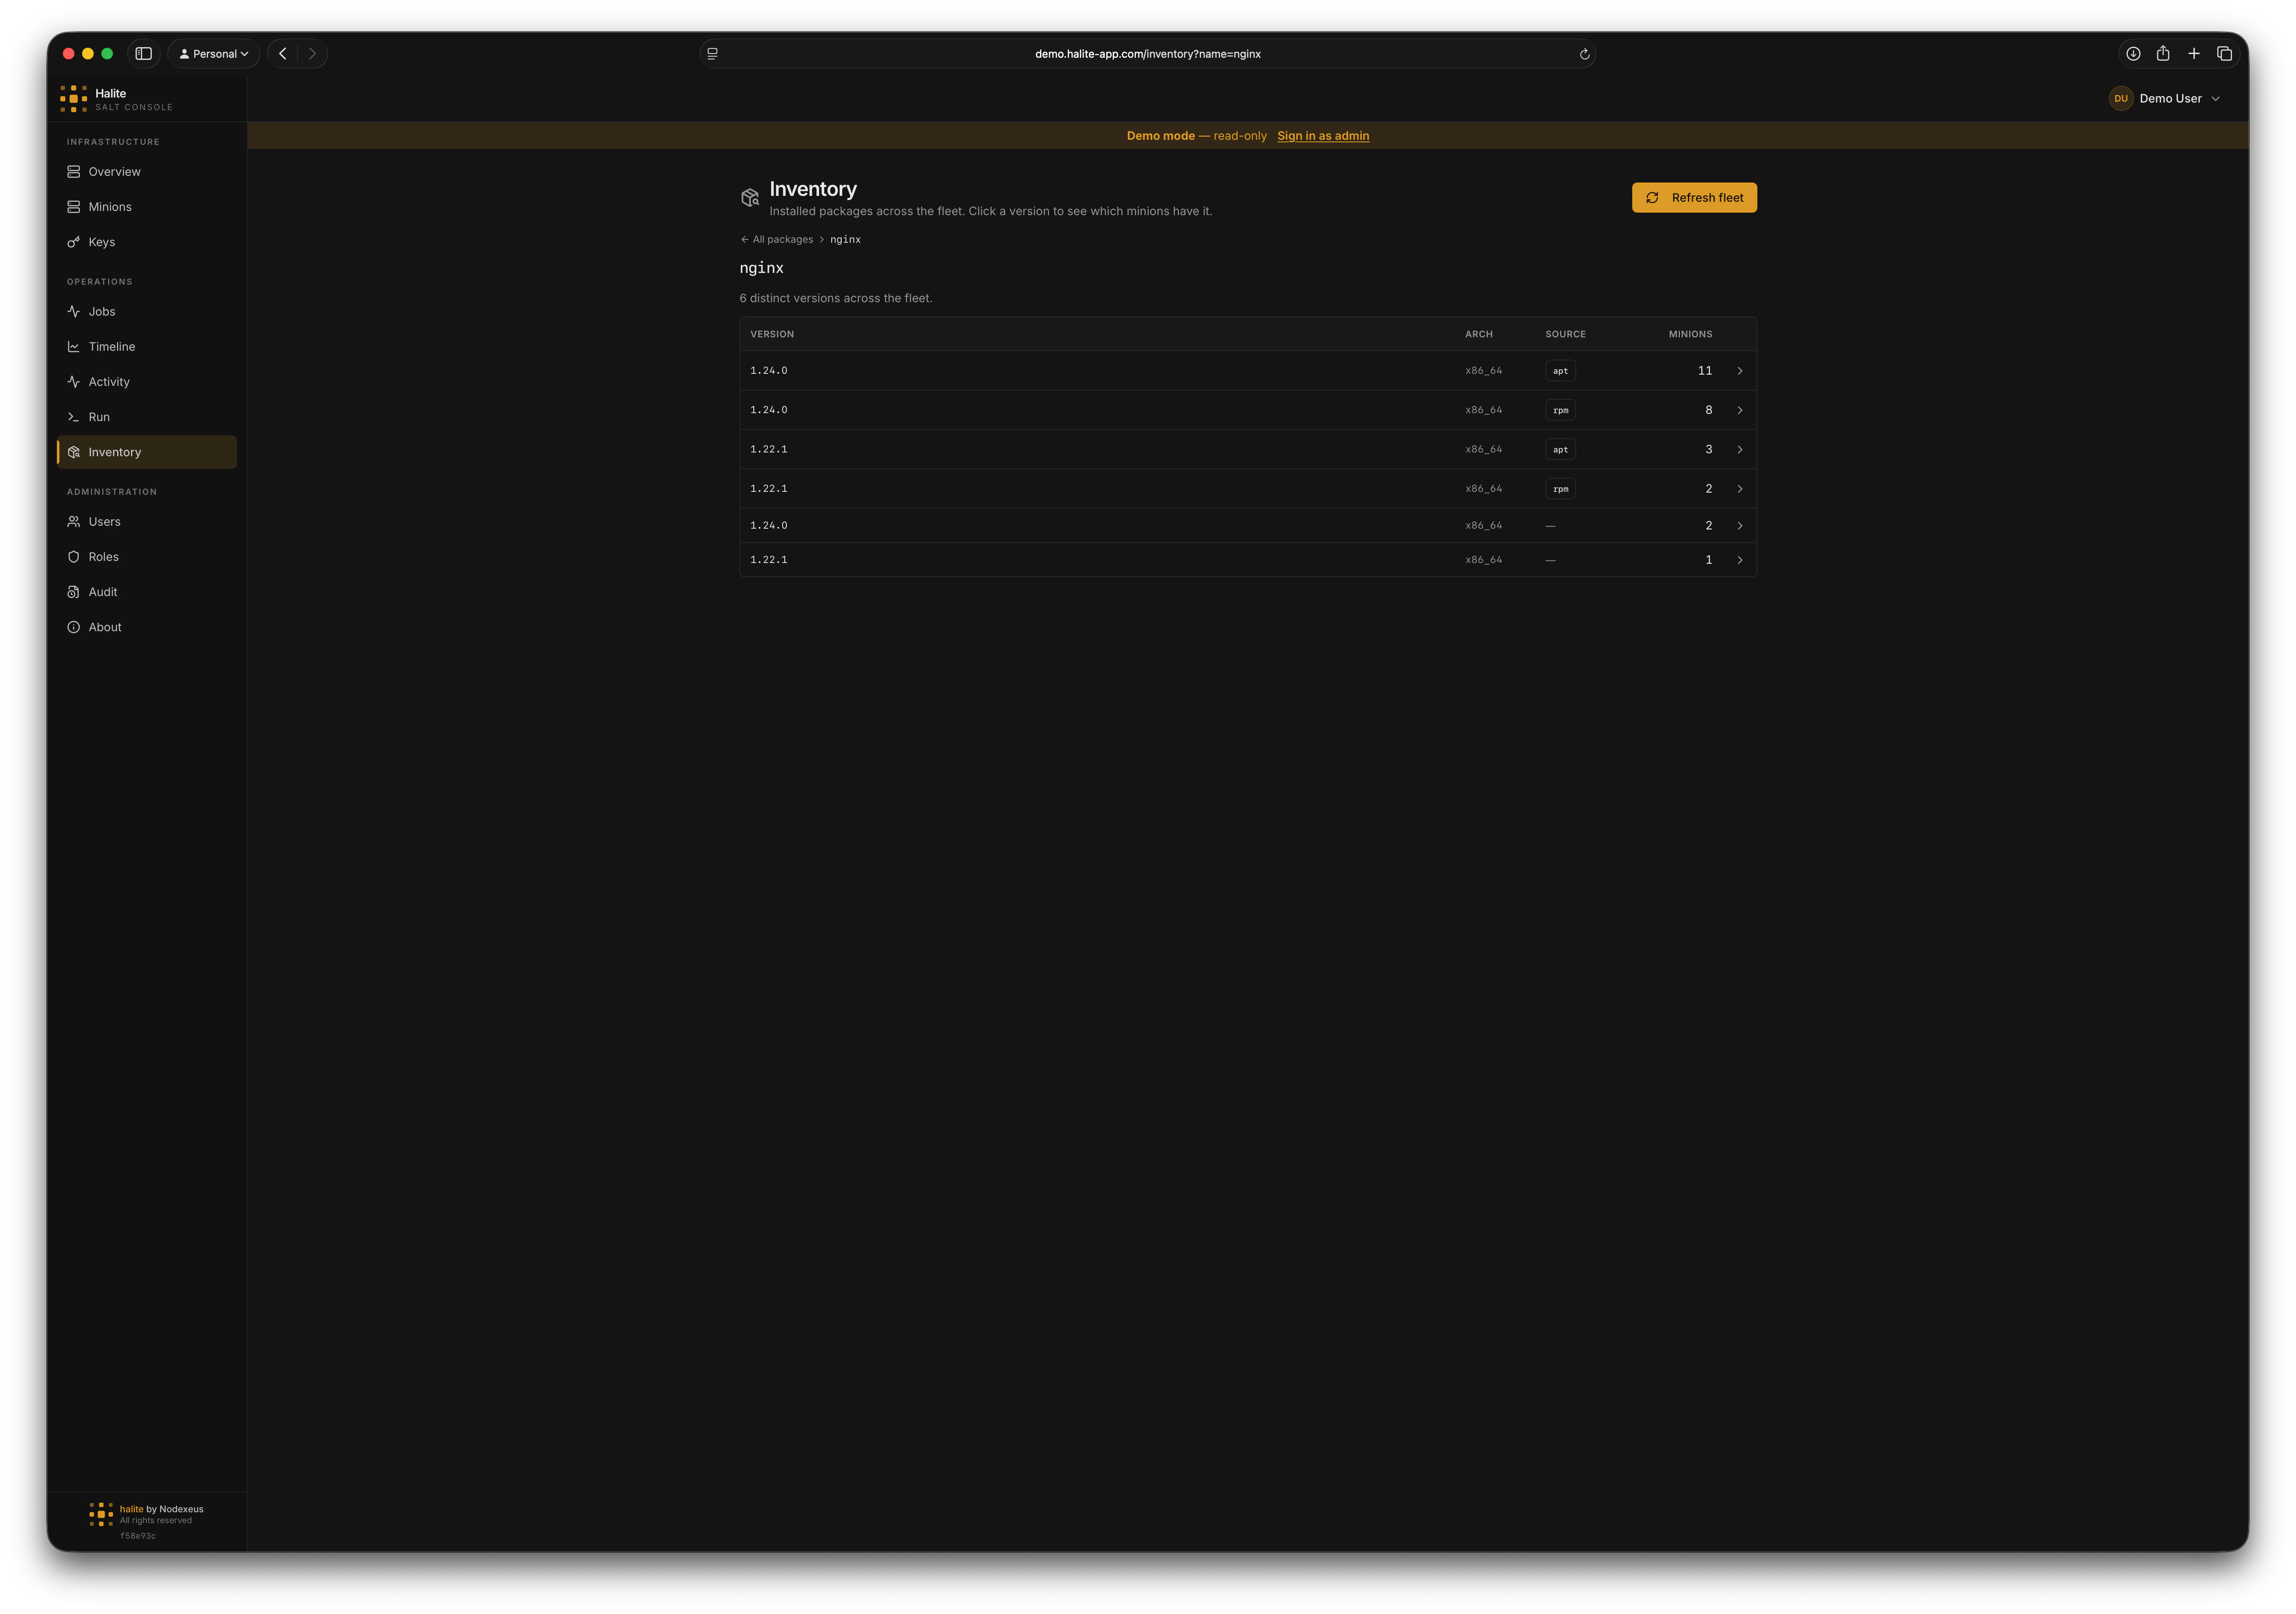This screenshot has width=2296, height=1614.
Task: Open the Personal profile dropdown
Action: (214, 54)
